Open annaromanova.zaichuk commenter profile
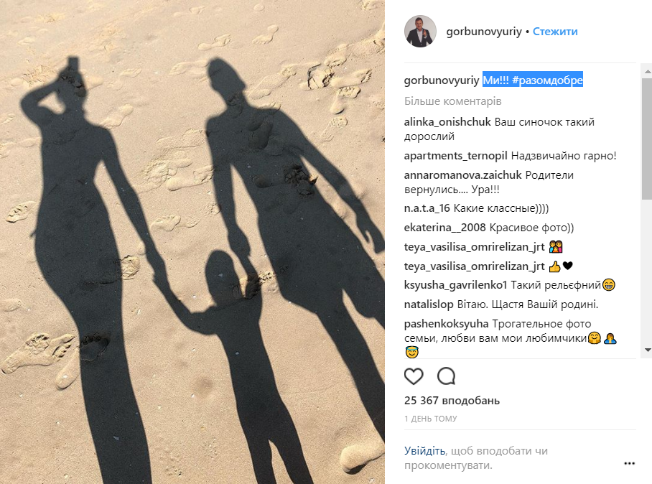Image resolution: width=652 pixels, height=484 pixels. coord(463,175)
